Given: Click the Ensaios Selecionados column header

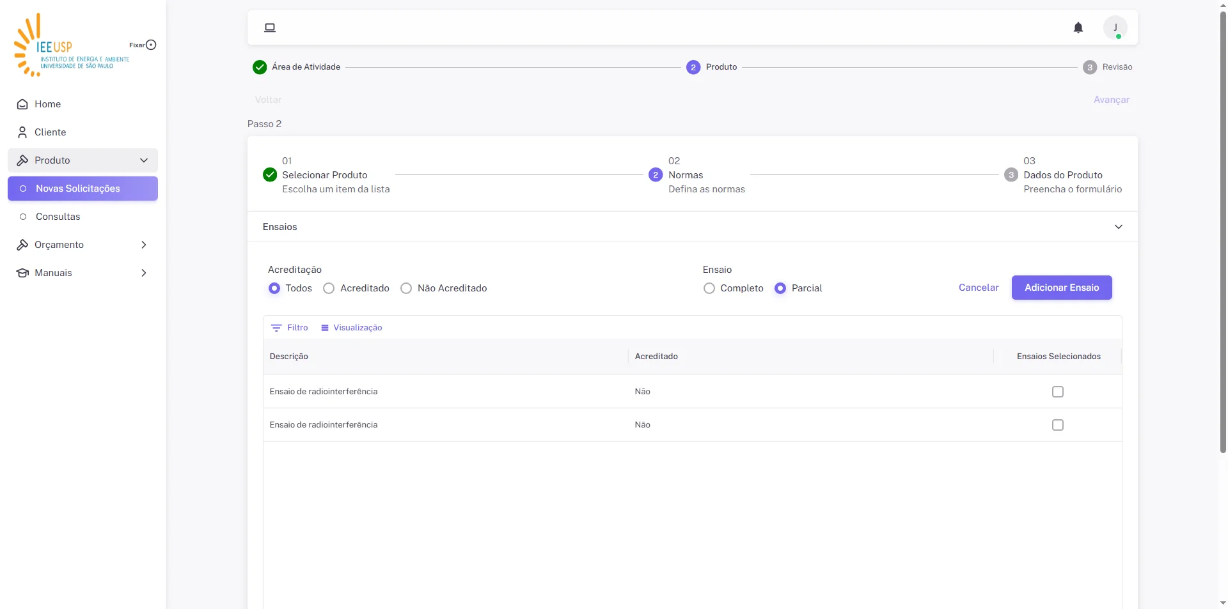Looking at the screenshot, I should tap(1059, 357).
